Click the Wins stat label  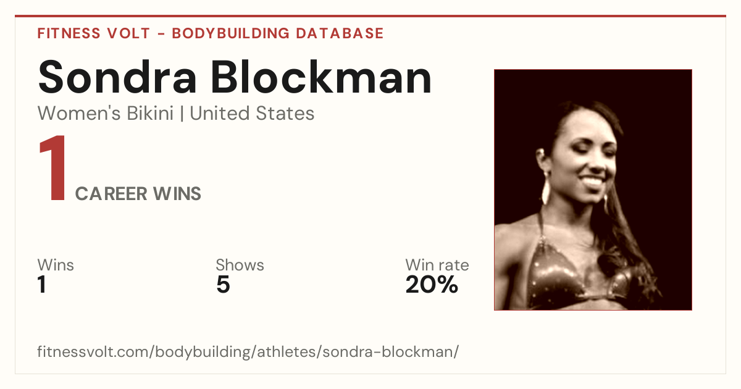[56, 266]
